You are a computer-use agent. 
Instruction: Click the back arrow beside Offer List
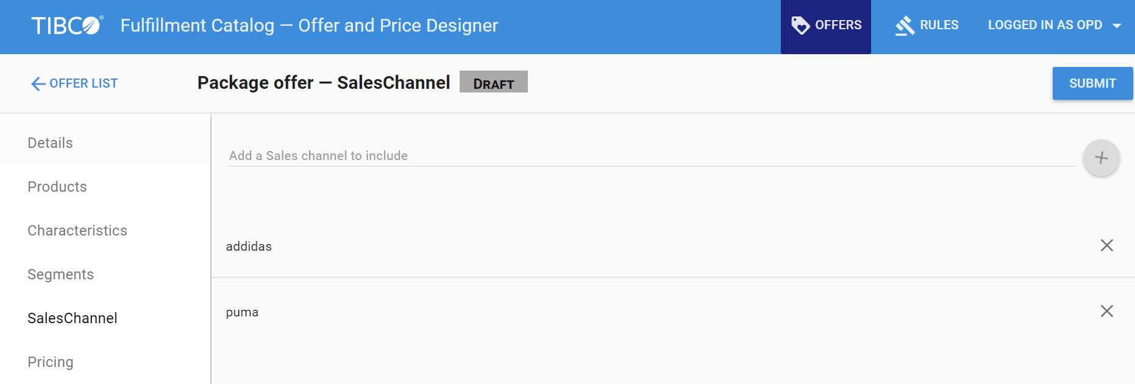(x=38, y=84)
